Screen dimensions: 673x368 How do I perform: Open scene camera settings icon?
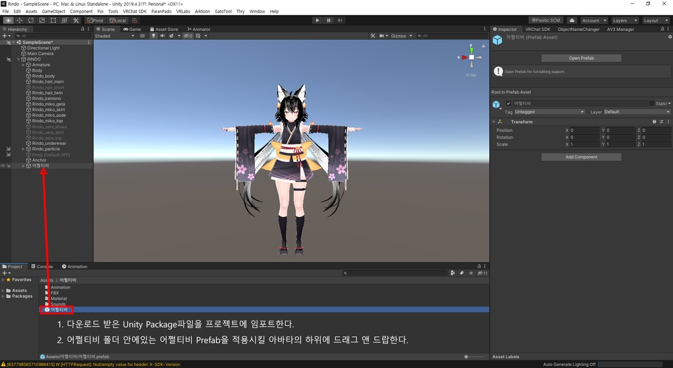[382, 35]
